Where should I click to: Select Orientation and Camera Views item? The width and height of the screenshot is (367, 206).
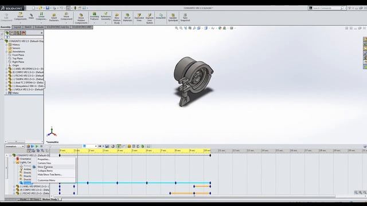coord(25,159)
